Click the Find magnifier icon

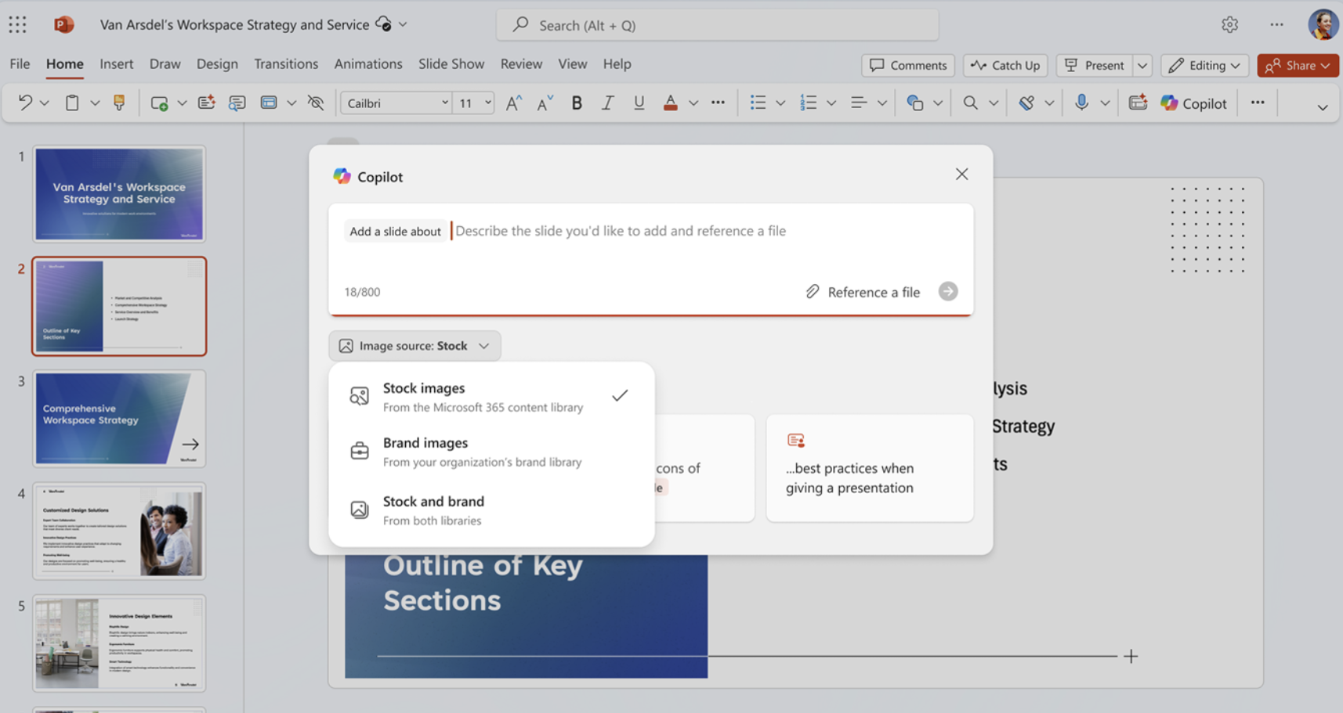970,103
